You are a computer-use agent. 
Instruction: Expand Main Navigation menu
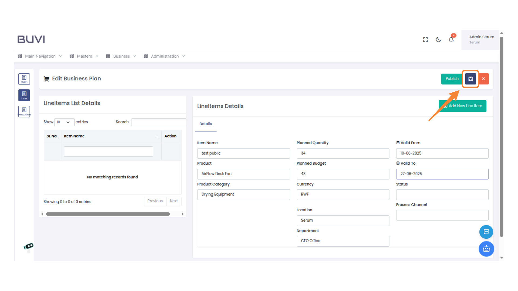[x=40, y=56]
